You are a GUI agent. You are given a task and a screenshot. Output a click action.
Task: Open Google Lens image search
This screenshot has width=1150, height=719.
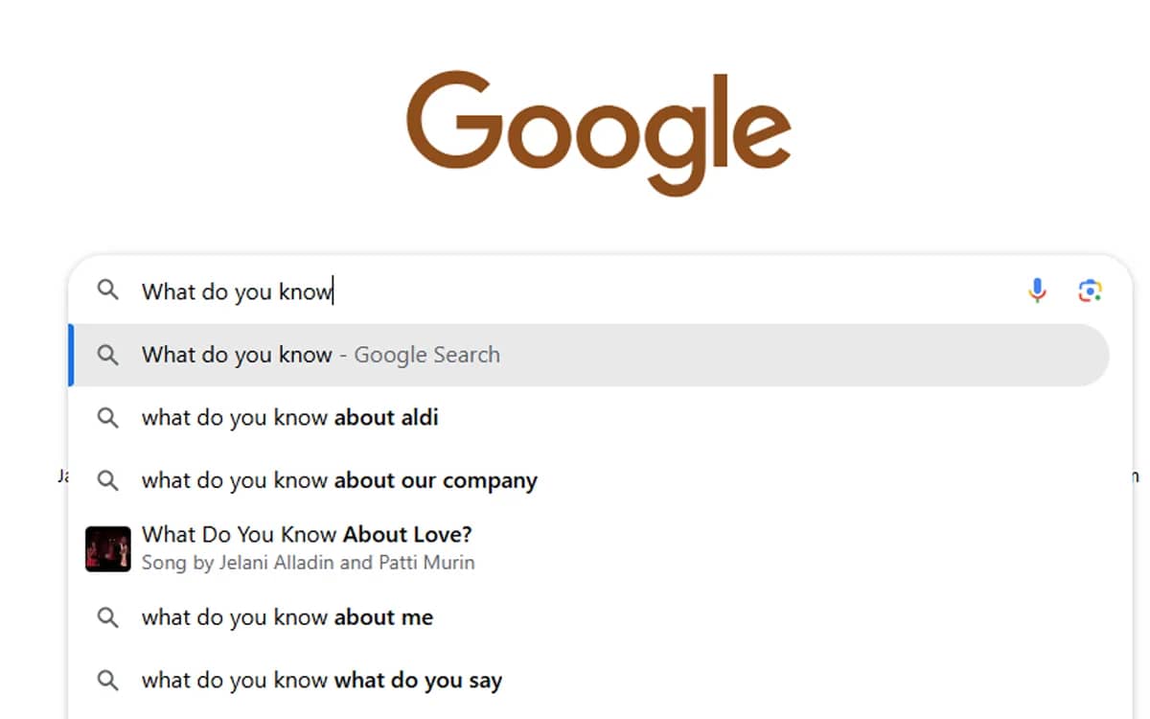coord(1091,290)
